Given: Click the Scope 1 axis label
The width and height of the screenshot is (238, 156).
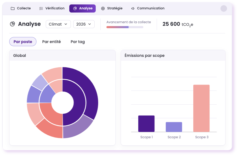Looking at the screenshot, I should tap(146, 137).
